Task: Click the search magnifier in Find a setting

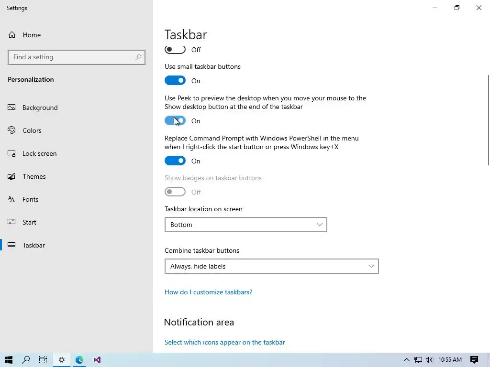Action: coord(138,57)
